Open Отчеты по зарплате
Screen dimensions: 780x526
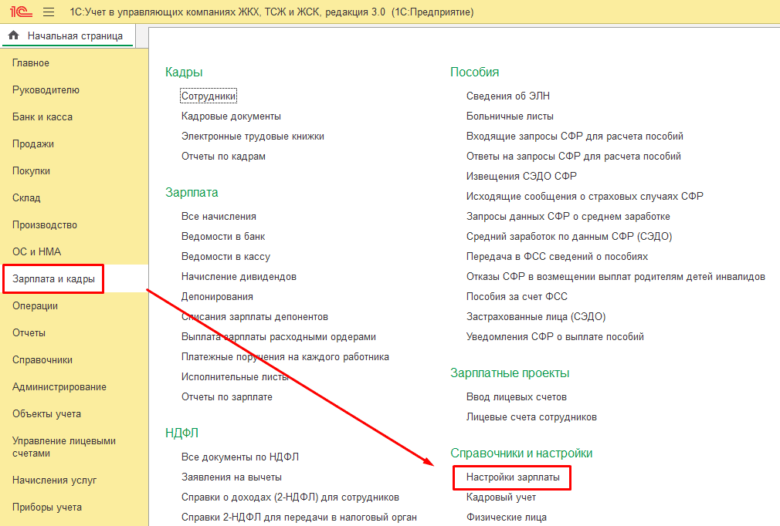point(226,397)
